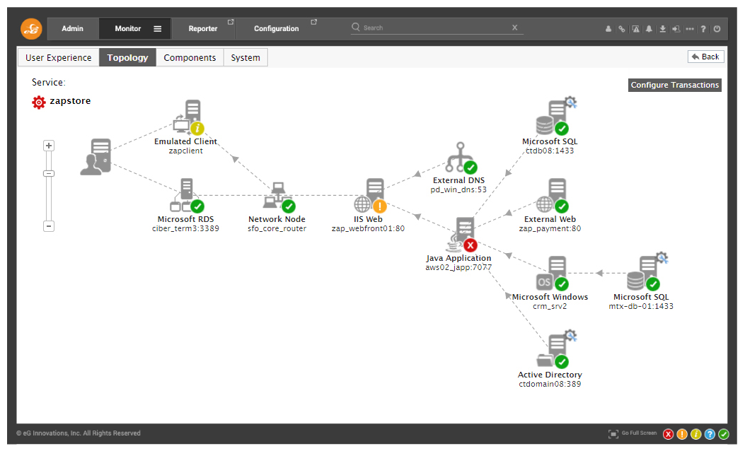Click the Emulated Client zapclient node icon
The image size is (745, 451).
pos(189,117)
